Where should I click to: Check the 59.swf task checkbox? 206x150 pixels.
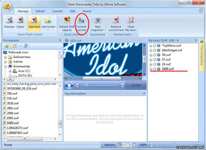[155, 55]
